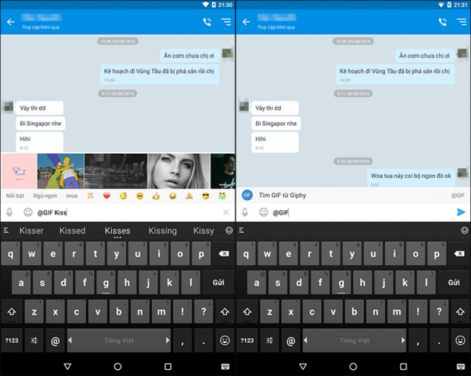
Task: Select the red heart emoji sticker
Action: click(107, 196)
